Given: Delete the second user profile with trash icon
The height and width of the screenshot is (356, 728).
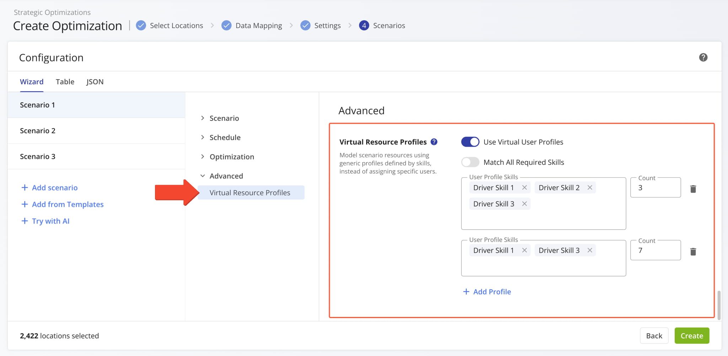Looking at the screenshot, I should (693, 251).
